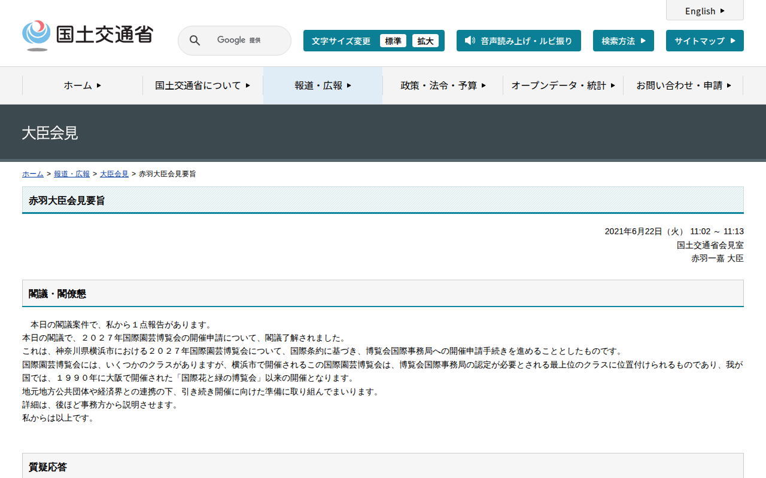Set text size to 拡大
The image size is (766, 478).
pyautogui.click(x=425, y=41)
